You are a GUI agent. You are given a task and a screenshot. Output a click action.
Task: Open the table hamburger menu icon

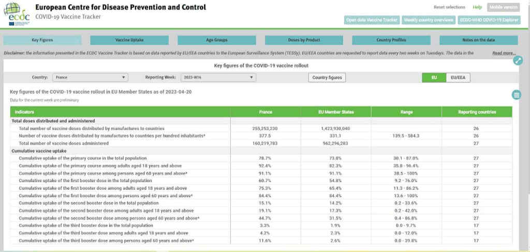point(516,94)
